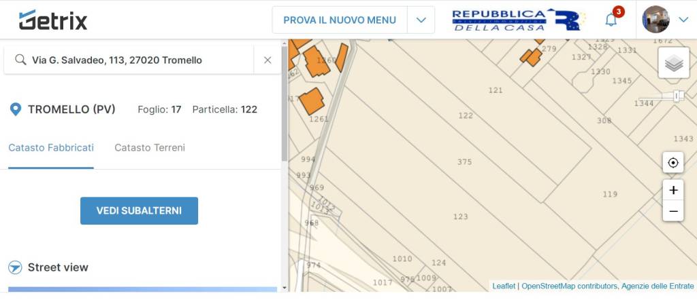Open the map layers selector
Screen dimensions: 697x302
(x=673, y=63)
